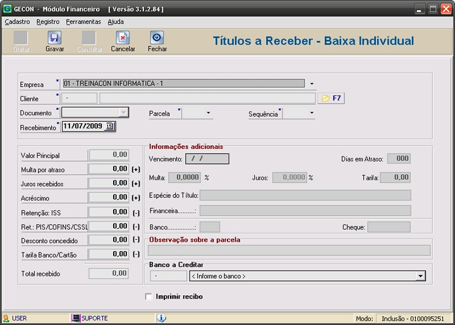The width and height of the screenshot is (455, 325).
Task: Click the Fechar toolbar icon
Action: 157,38
